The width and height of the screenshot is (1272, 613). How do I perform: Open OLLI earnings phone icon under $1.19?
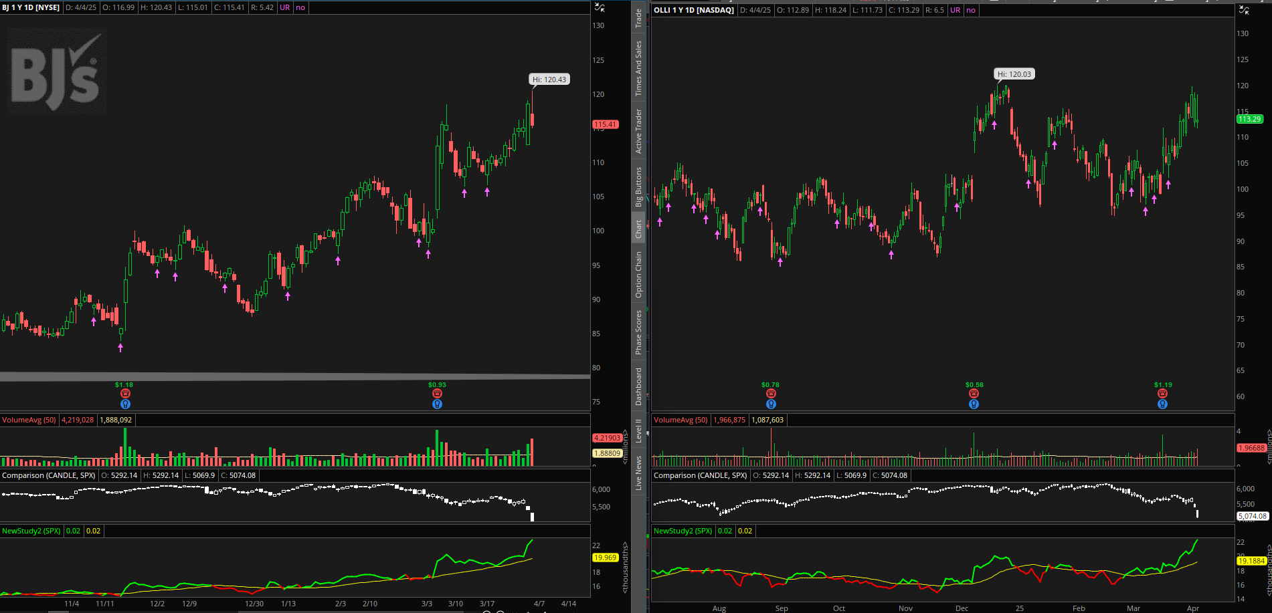(x=1162, y=394)
